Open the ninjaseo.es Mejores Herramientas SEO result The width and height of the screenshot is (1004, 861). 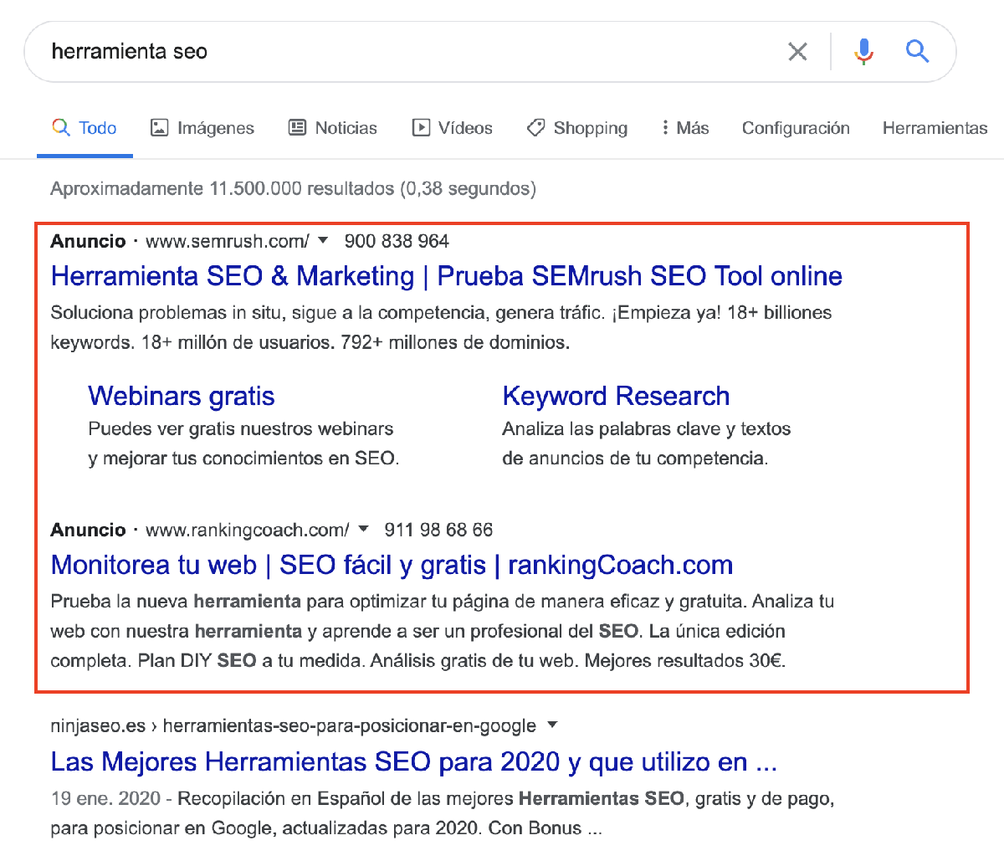(413, 761)
